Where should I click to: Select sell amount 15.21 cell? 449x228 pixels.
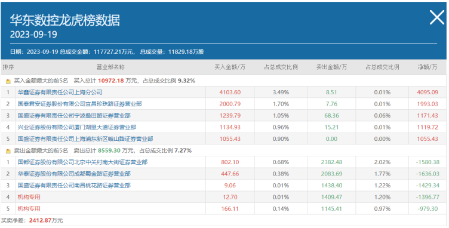click(331, 127)
